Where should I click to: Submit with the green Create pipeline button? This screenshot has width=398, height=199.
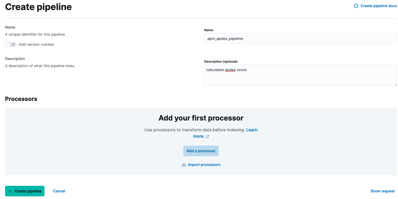(x=28, y=191)
